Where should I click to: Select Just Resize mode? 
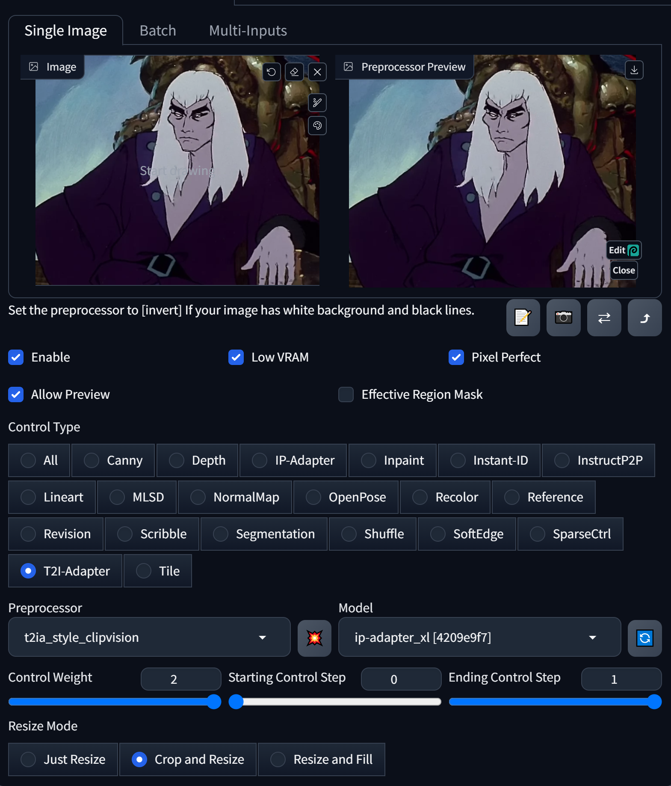(63, 759)
